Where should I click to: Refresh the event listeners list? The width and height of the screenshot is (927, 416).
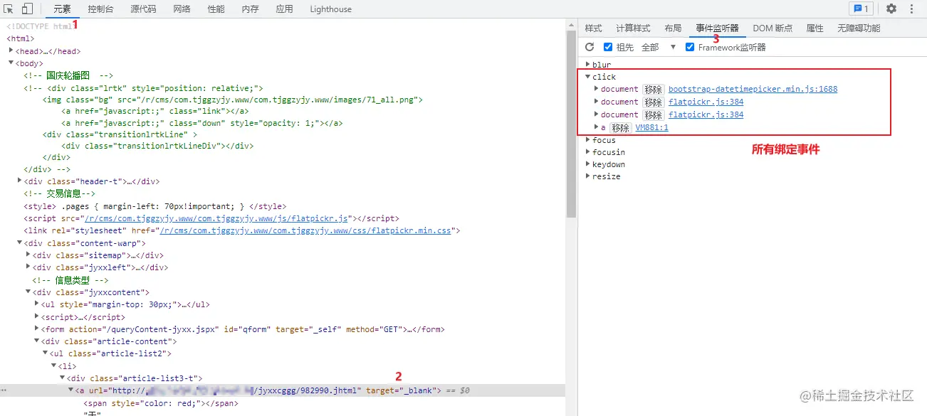(590, 48)
